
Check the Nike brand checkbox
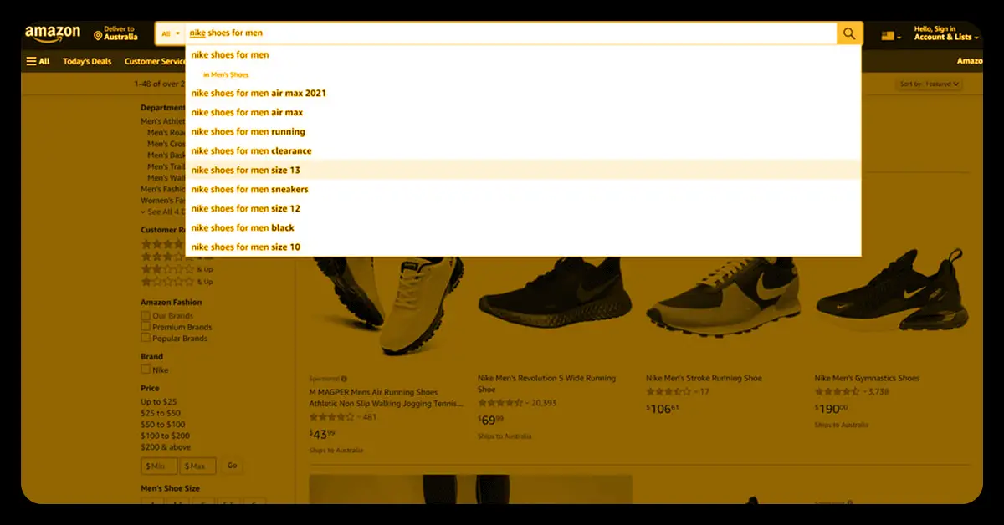tap(146, 370)
